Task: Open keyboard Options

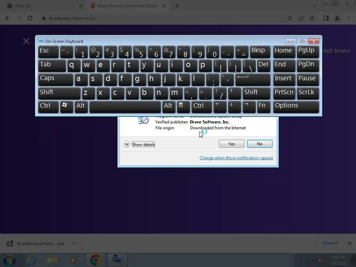Action: pos(296,107)
